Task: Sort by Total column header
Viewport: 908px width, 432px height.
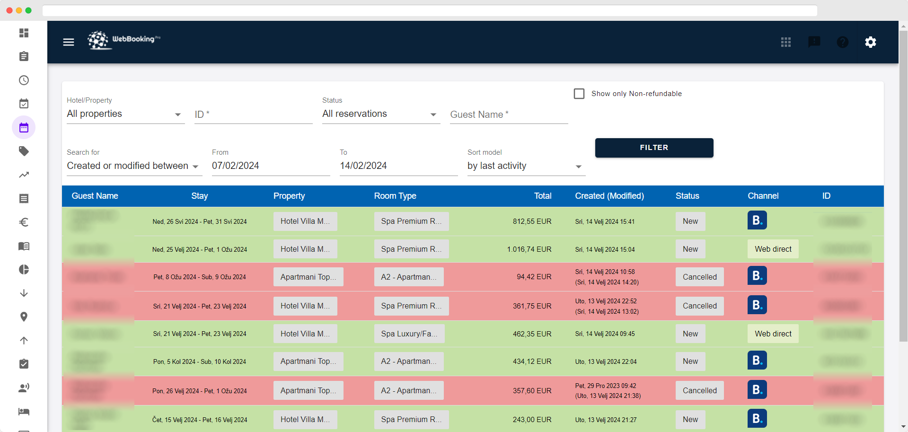Action: (x=542, y=196)
